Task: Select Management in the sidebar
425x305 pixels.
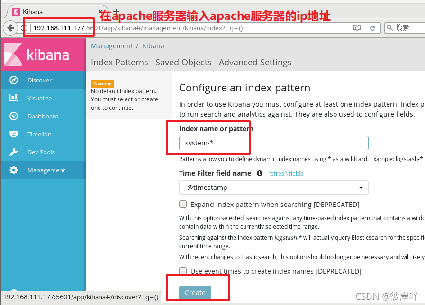Action: point(44,170)
